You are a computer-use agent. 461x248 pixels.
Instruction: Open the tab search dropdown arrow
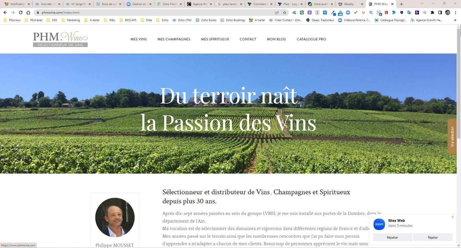coord(422,4)
